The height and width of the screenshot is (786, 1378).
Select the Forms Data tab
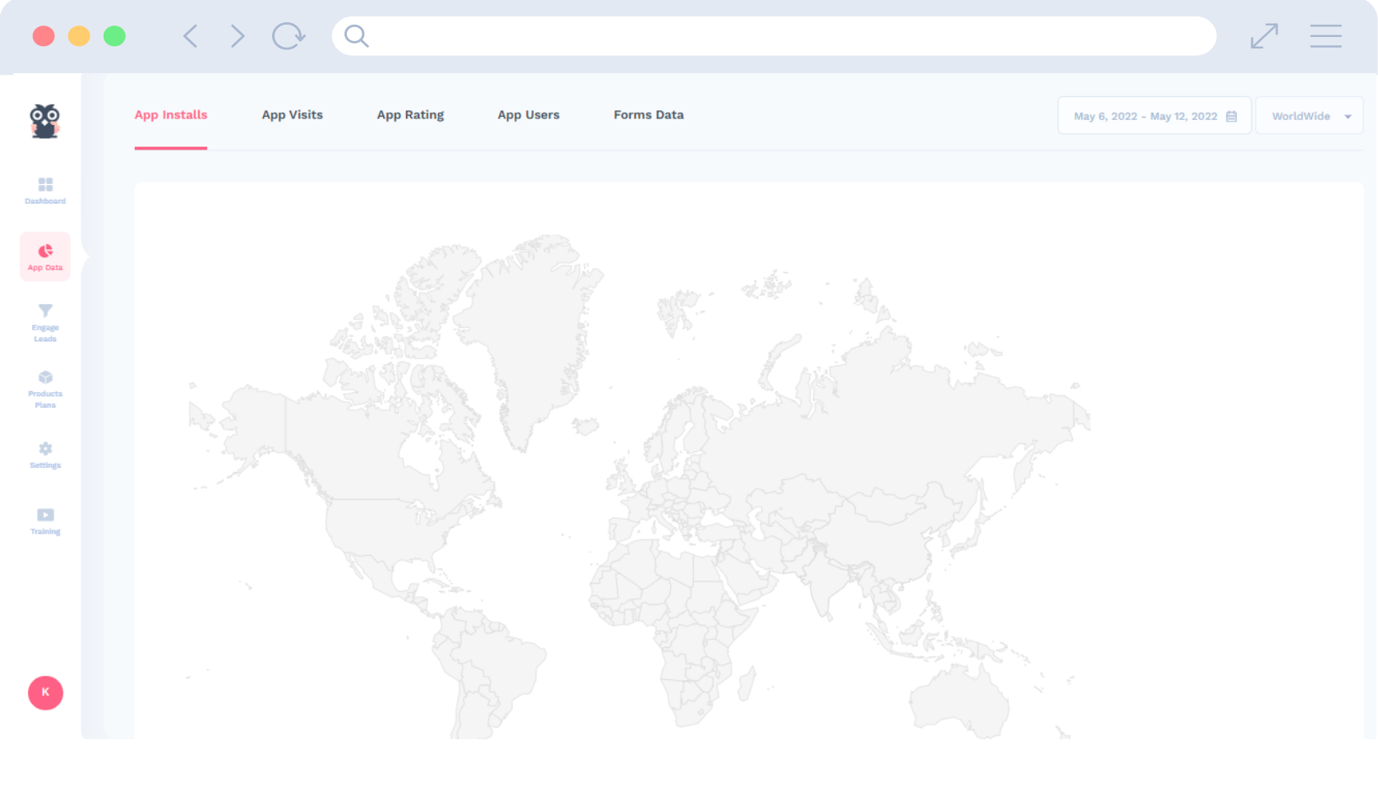tap(648, 115)
